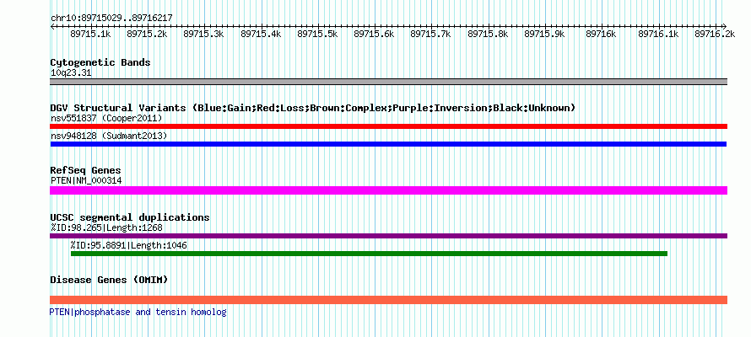The width and height of the screenshot is (751, 337).
Task: Click the %ID:98.265|Length:1268 label
Action: click(x=106, y=227)
